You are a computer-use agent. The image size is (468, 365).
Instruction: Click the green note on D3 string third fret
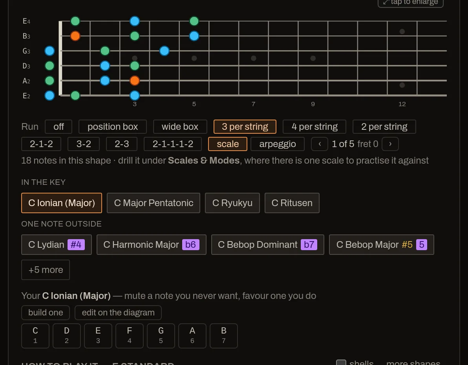135,65
